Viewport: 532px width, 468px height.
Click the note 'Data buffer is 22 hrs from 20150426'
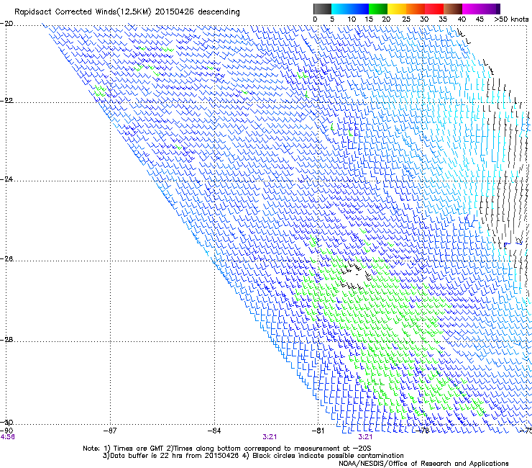pos(170,456)
